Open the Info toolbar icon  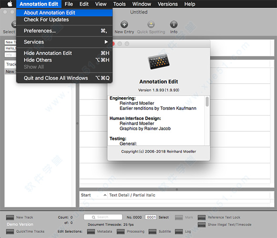pyautogui.click(x=174, y=24)
